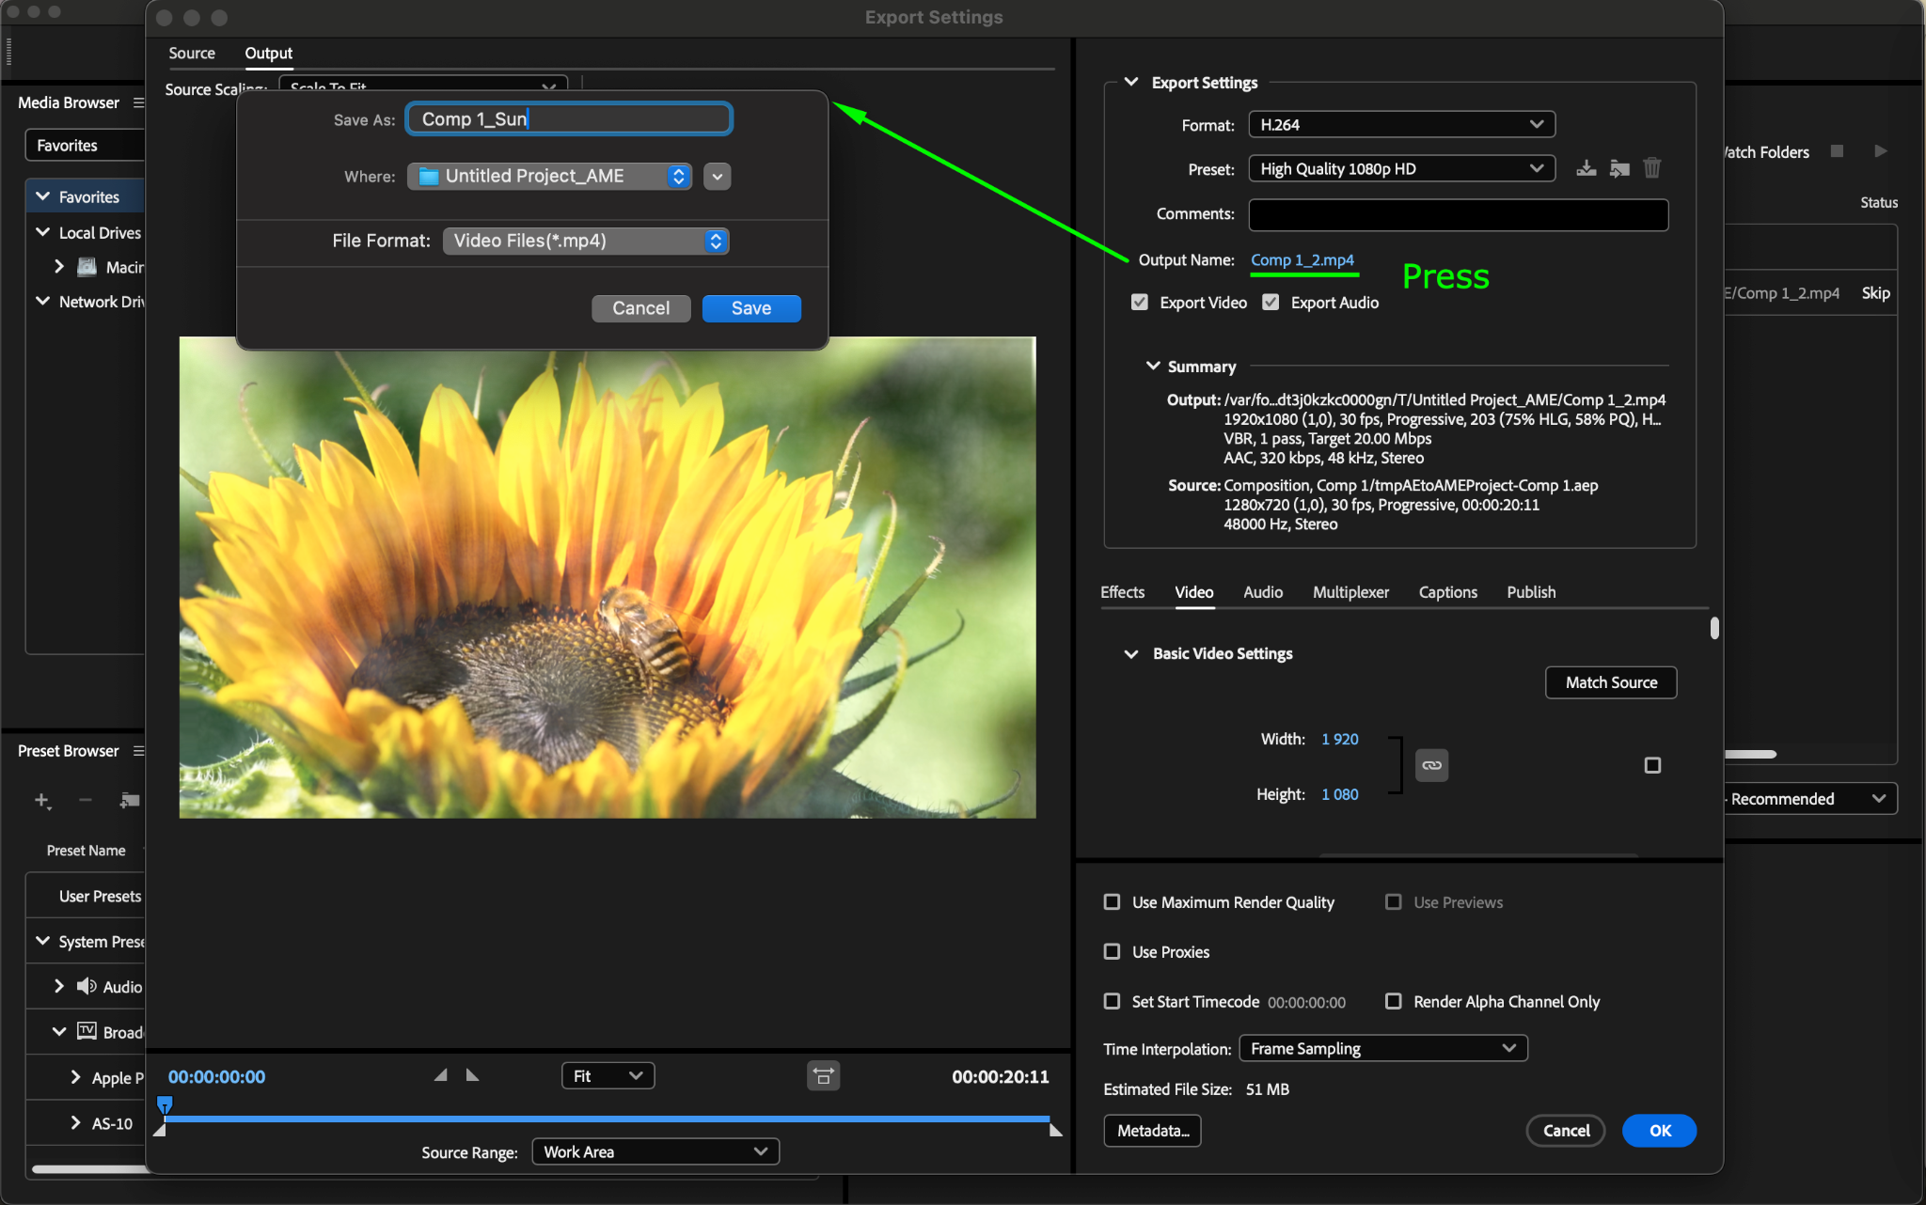Click the Save Preset icon
The height and width of the screenshot is (1205, 1926).
[1587, 168]
